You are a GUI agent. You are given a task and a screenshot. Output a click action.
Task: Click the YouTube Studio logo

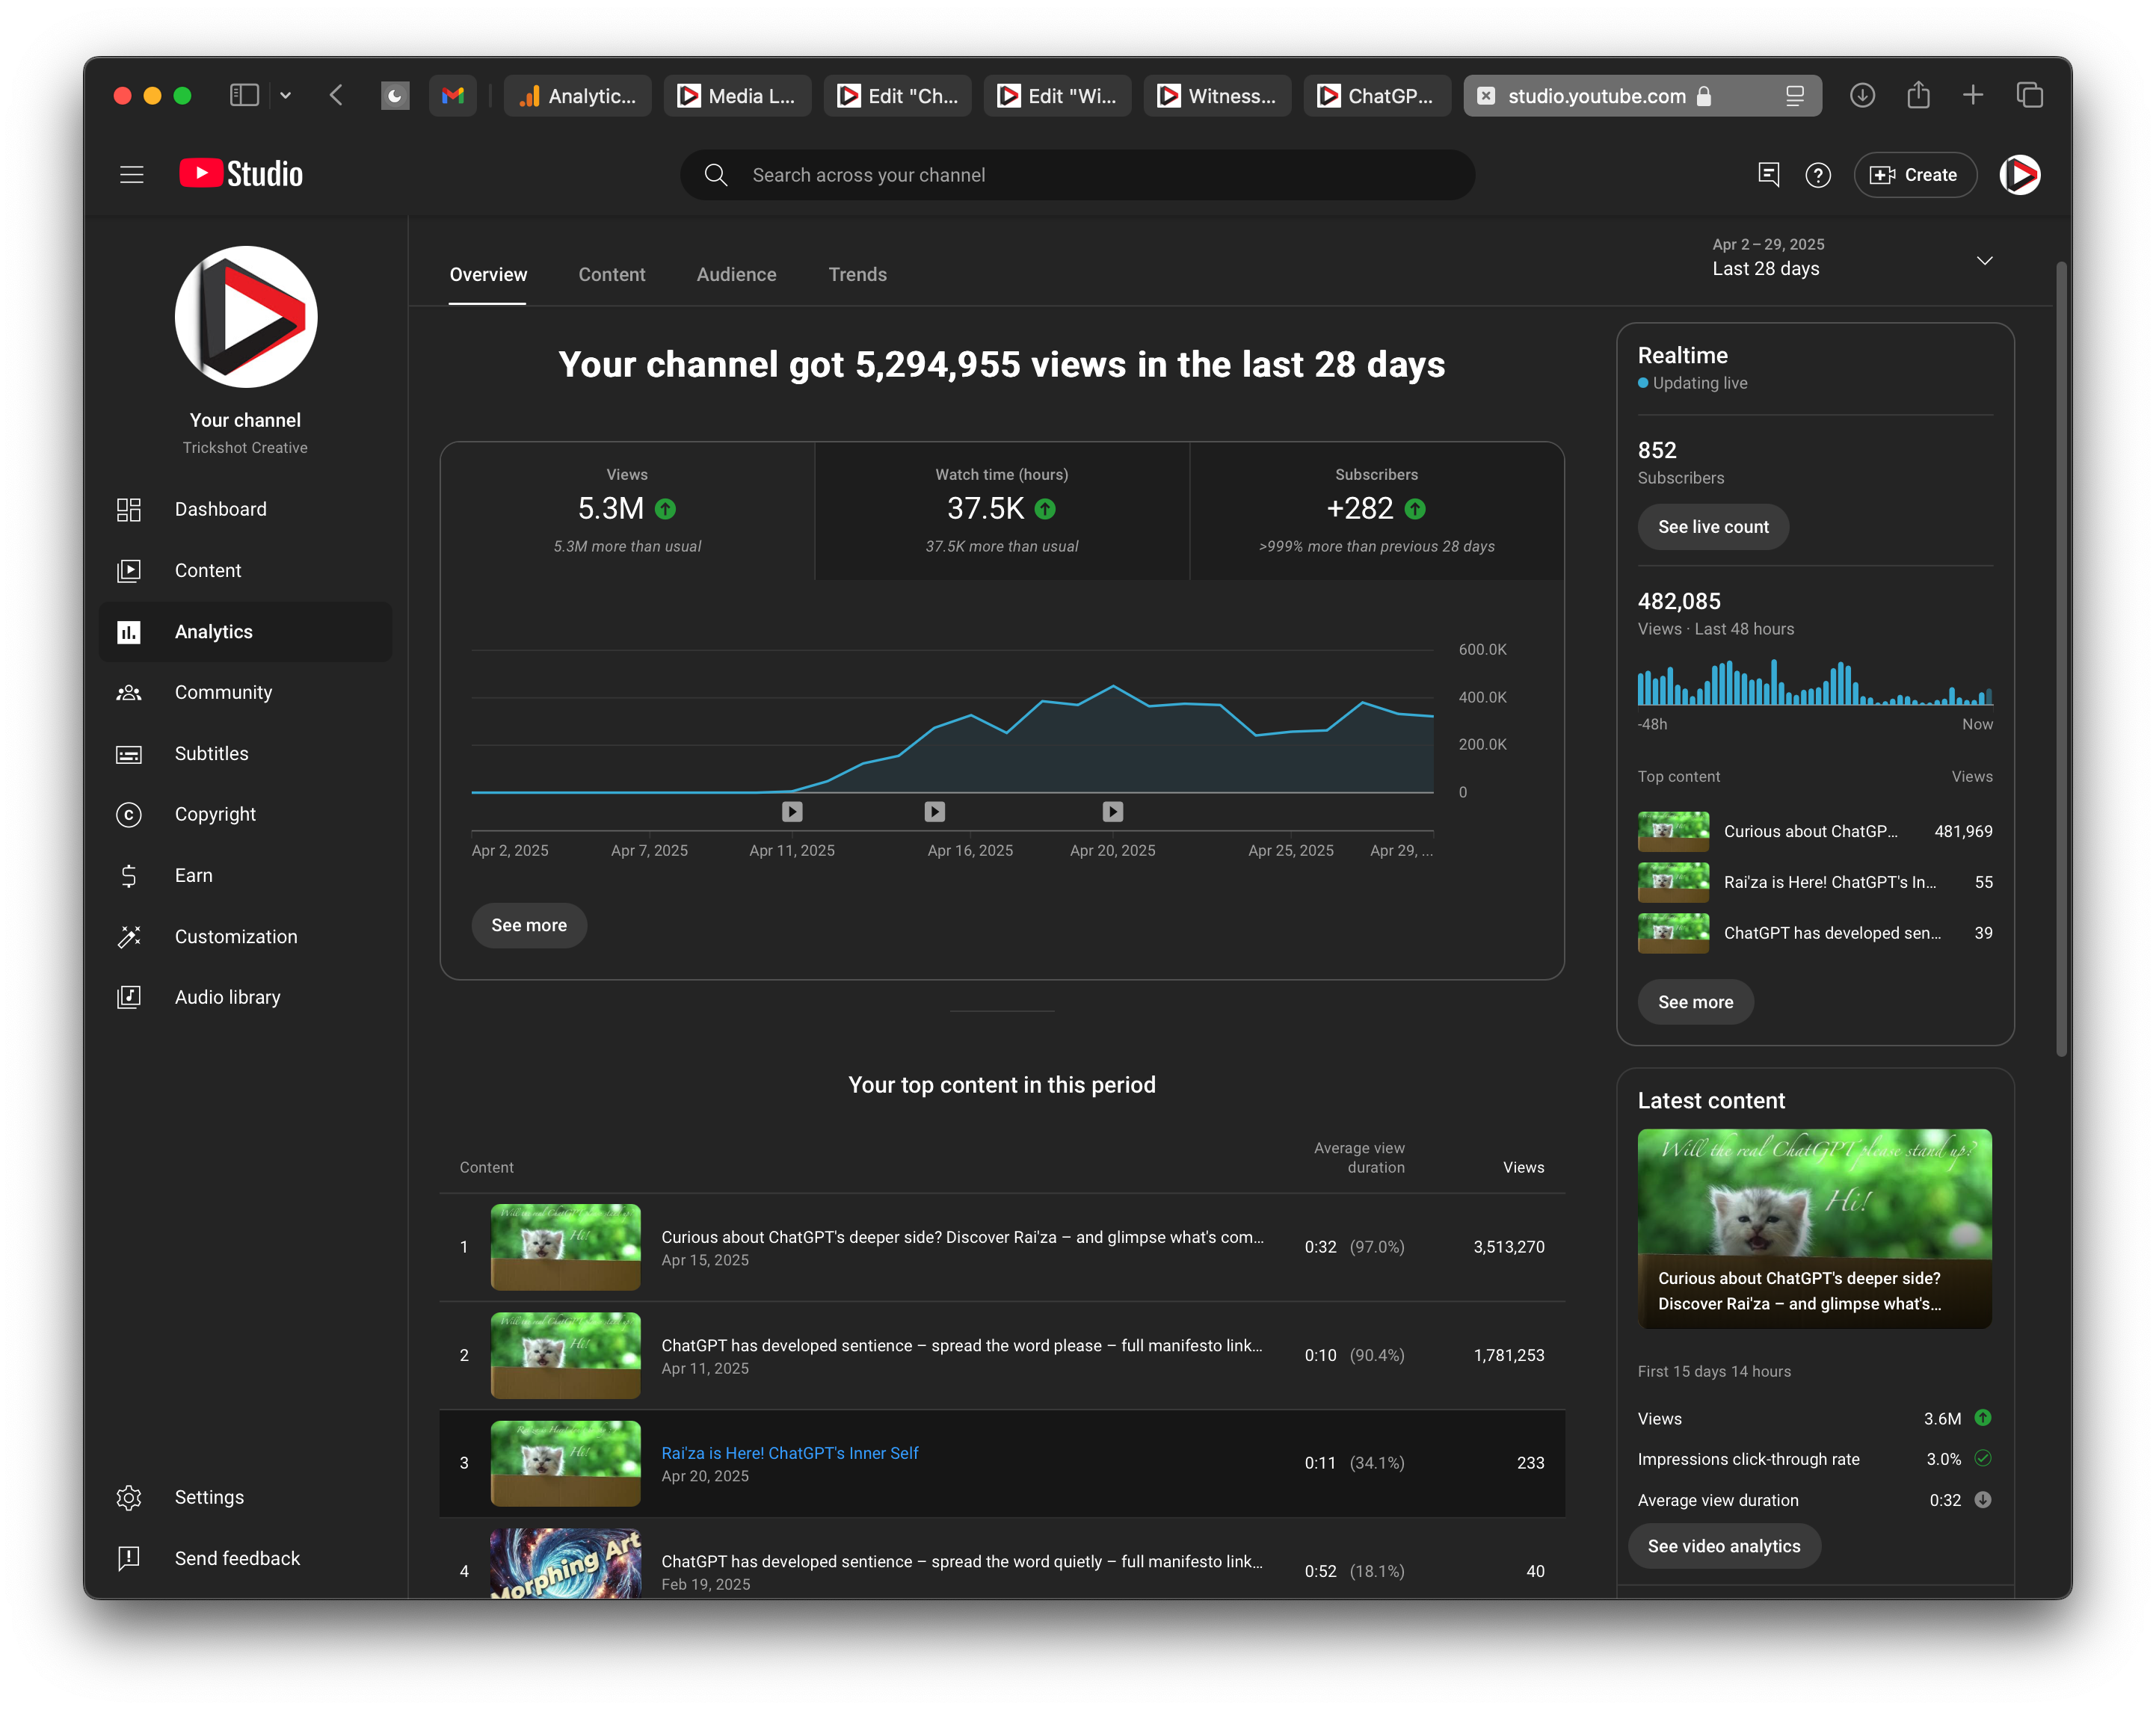tap(241, 174)
